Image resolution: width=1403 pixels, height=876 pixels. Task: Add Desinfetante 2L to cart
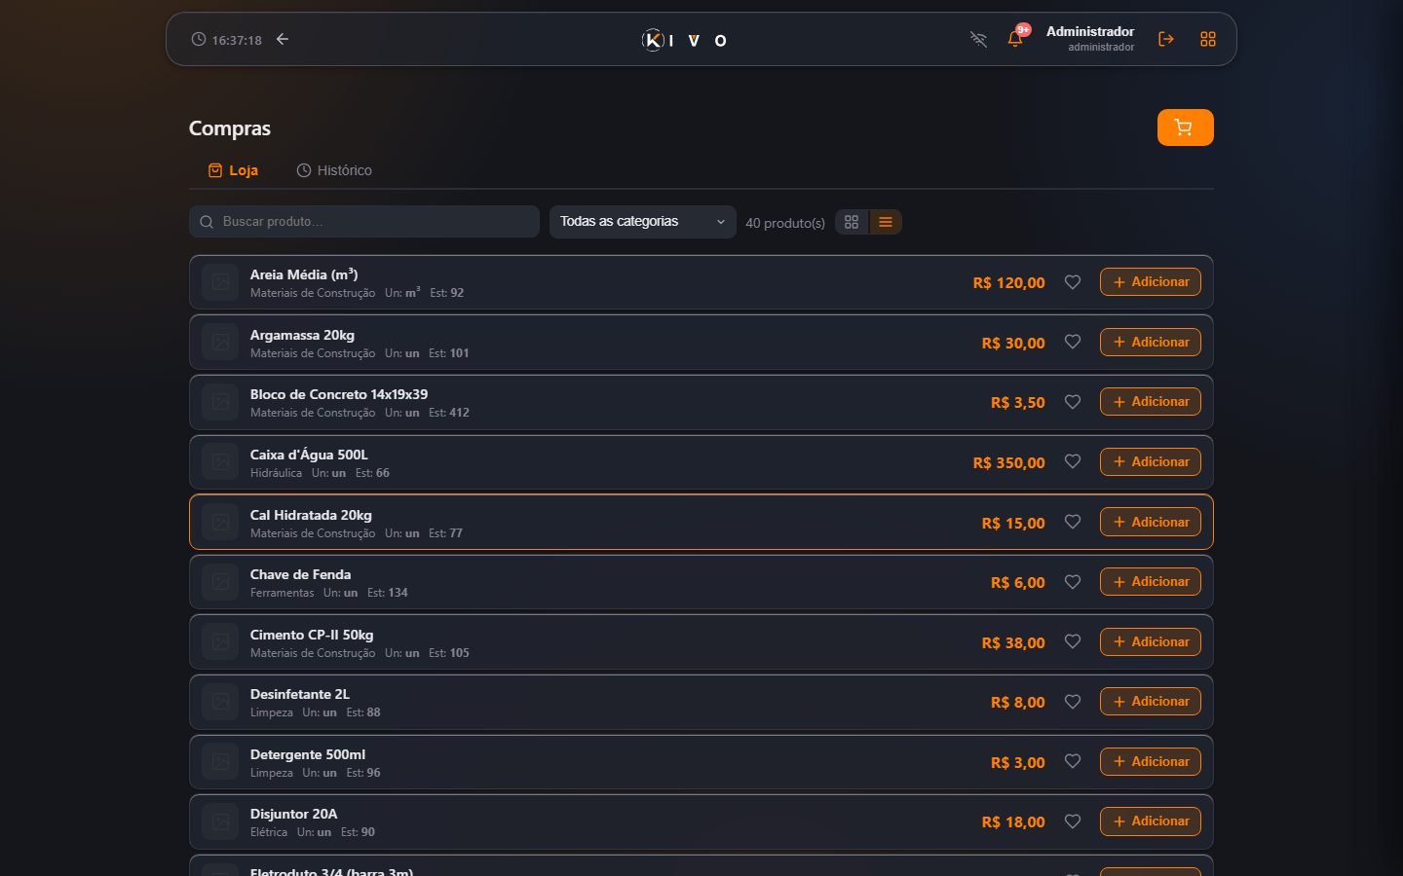click(x=1151, y=702)
